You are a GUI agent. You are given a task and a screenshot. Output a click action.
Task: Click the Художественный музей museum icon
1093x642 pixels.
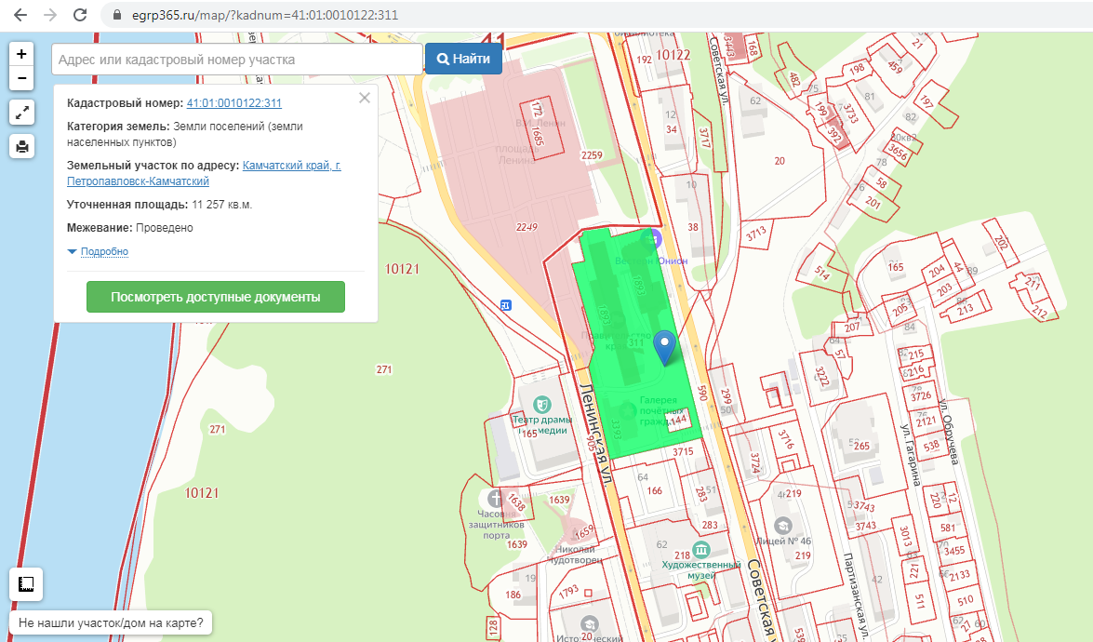coord(701,549)
